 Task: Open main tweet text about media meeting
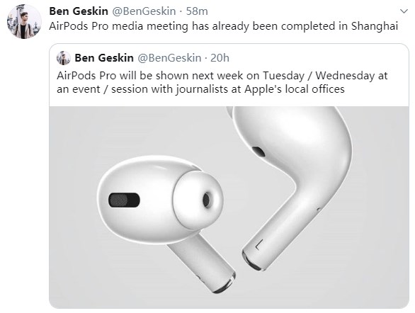[224, 26]
